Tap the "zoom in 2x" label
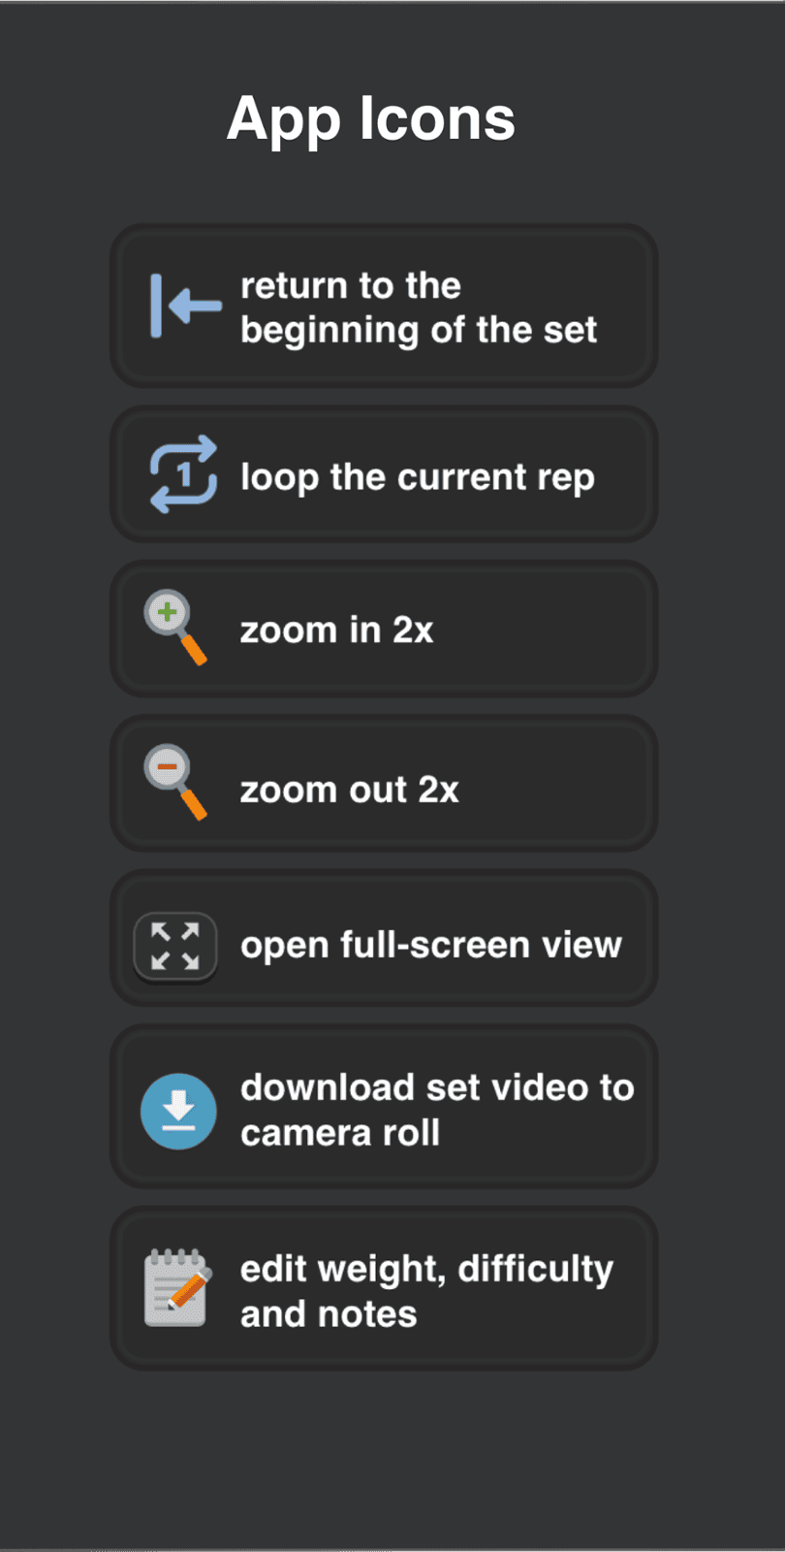Image resolution: width=785 pixels, height=1552 pixels. click(336, 630)
